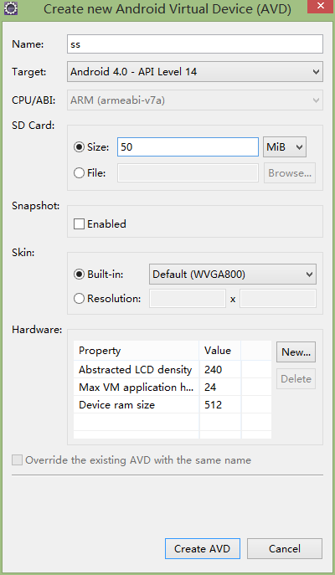Click the New... hardware button
The image size is (335, 575).
click(296, 352)
